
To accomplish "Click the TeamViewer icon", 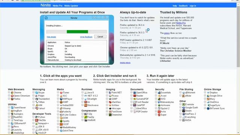I will tap(12, 108).
